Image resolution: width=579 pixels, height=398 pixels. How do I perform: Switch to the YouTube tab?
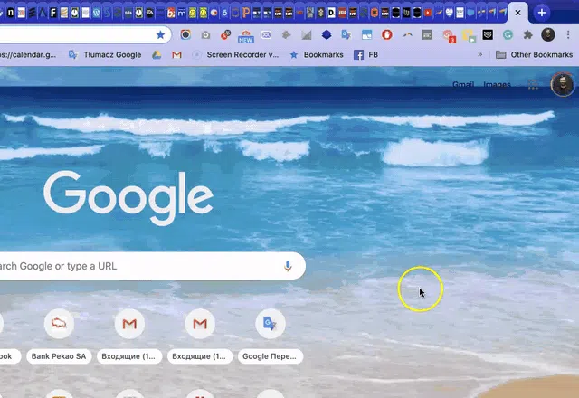pos(428,13)
